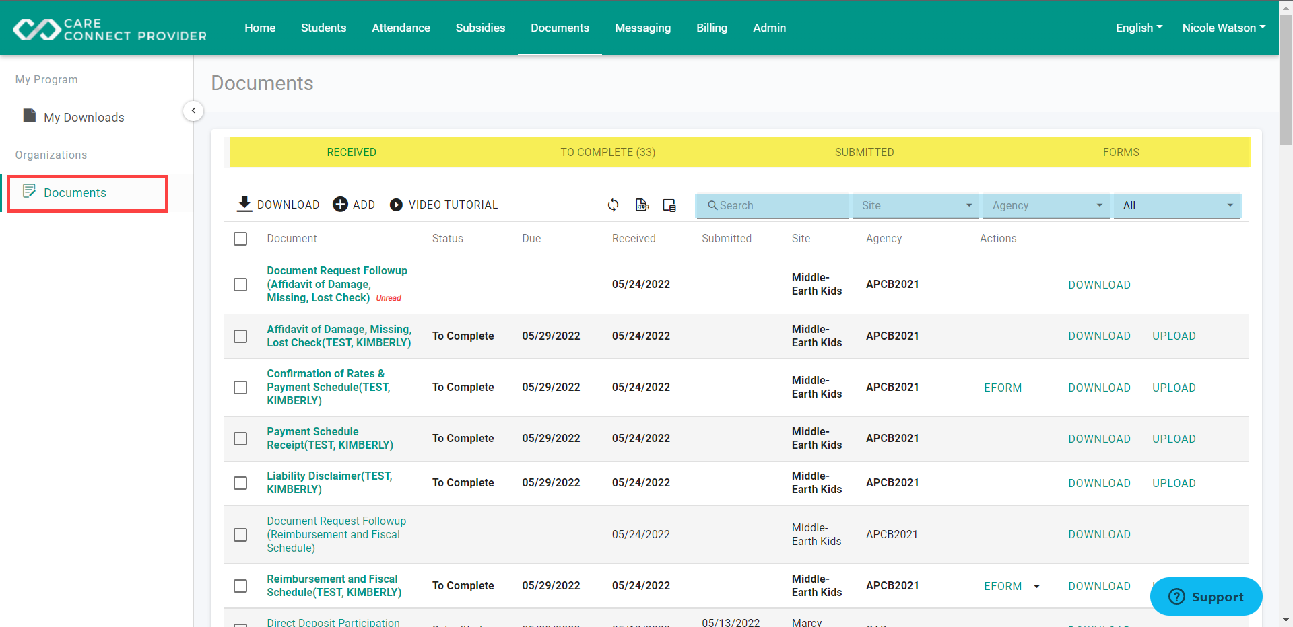Click EFORM for Reimbursement and Fiscal Schedule
The height and width of the screenshot is (627, 1293).
click(1003, 586)
